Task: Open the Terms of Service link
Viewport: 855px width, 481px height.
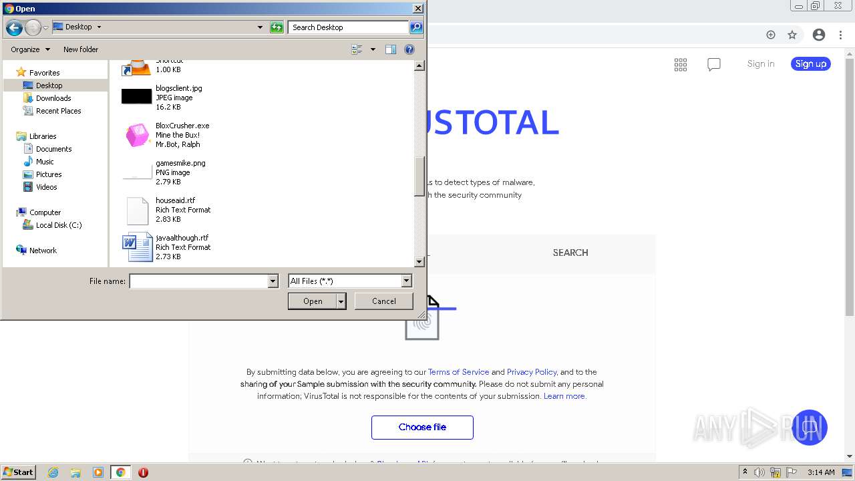Action: 458,372
